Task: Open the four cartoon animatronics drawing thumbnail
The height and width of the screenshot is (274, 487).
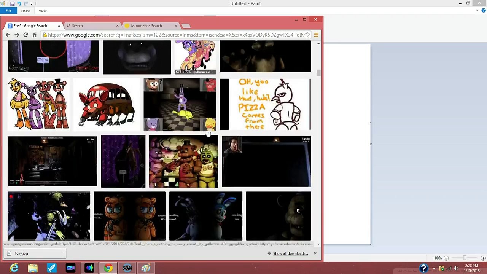Action: point(38,104)
